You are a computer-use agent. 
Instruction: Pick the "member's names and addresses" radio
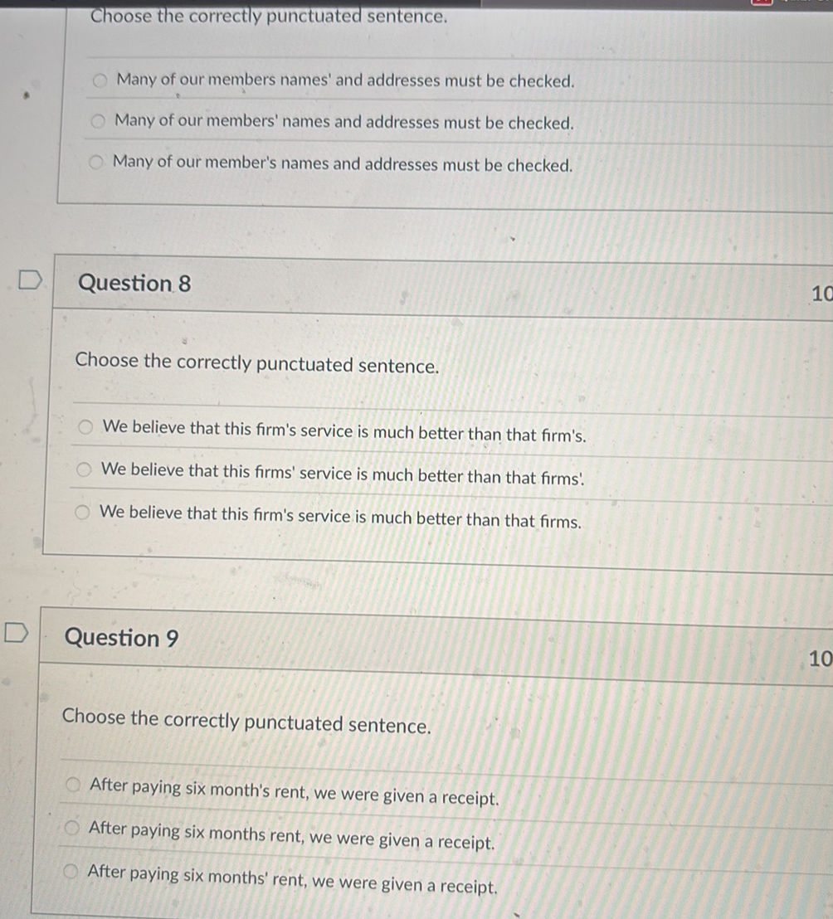pos(96,161)
